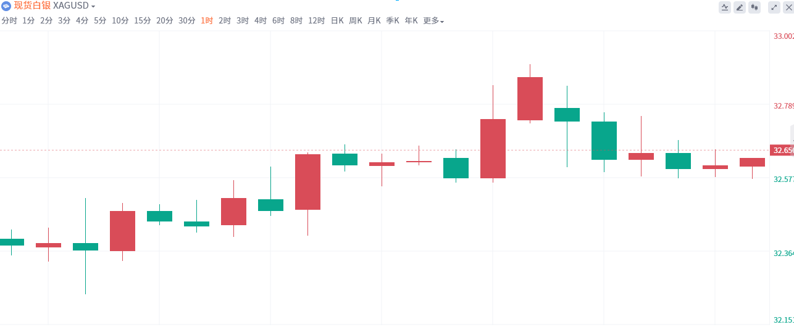Choose the 4时 interval

pos(261,21)
